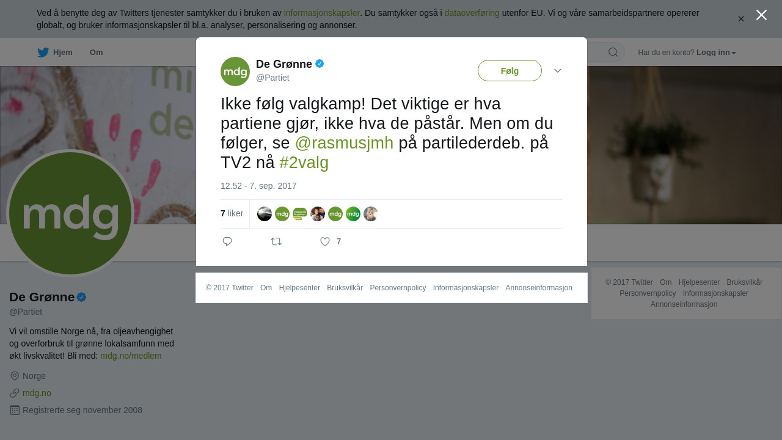Open the #2valg hashtag

click(x=304, y=163)
